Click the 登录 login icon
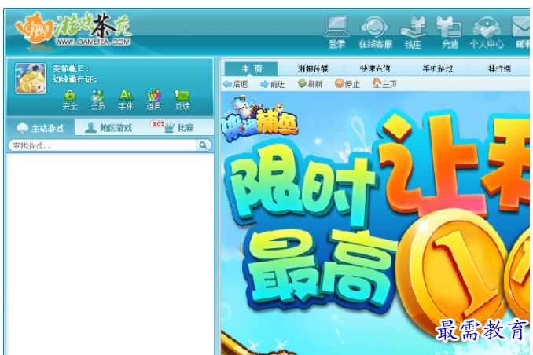This screenshot has height=355, width=533. pos(336,32)
